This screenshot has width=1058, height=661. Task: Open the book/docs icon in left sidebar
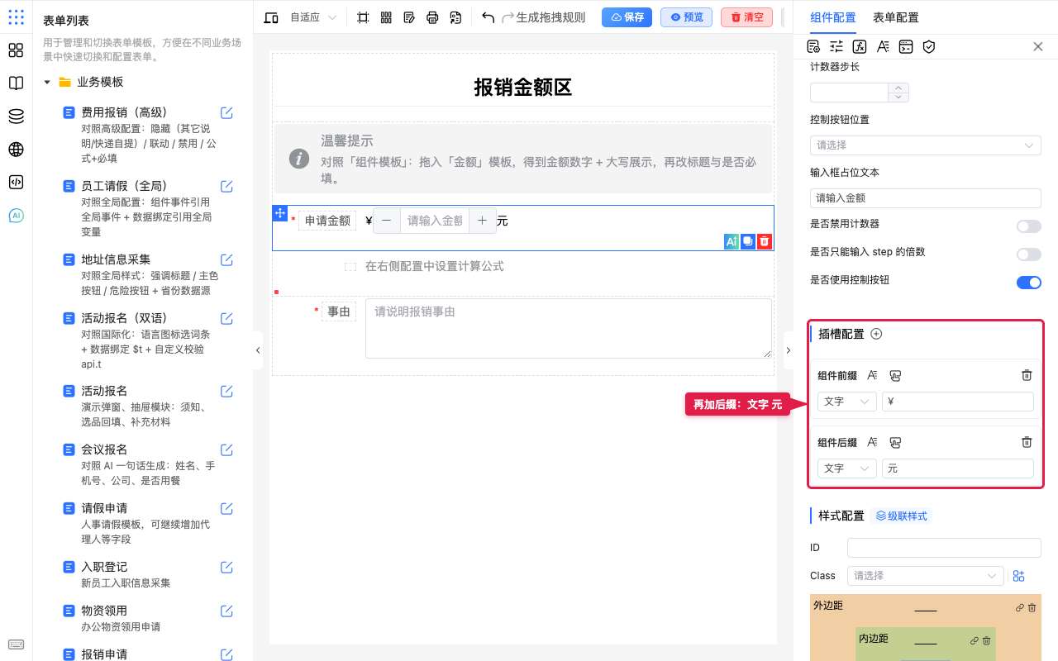[16, 83]
